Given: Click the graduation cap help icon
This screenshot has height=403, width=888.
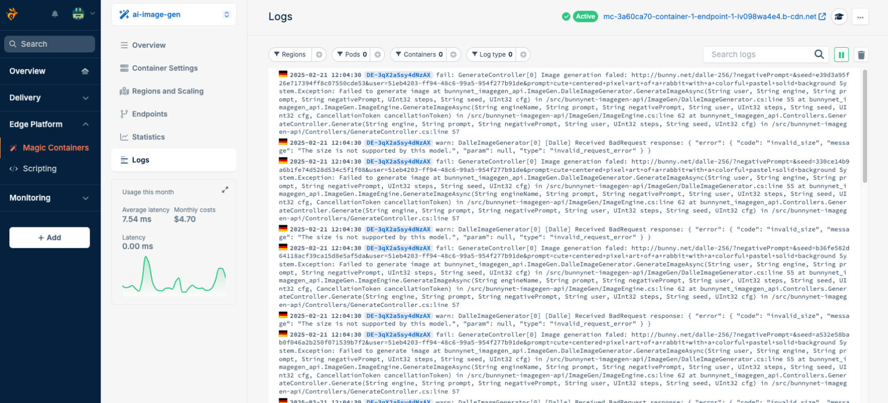Looking at the screenshot, I should pyautogui.click(x=839, y=17).
